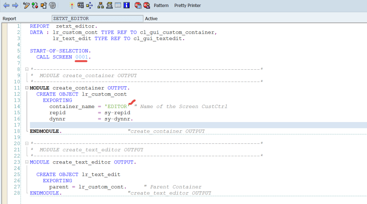Click the 'EDITOR' string literal
Image resolution: width=367 pixels, height=204 pixels.
117,107
